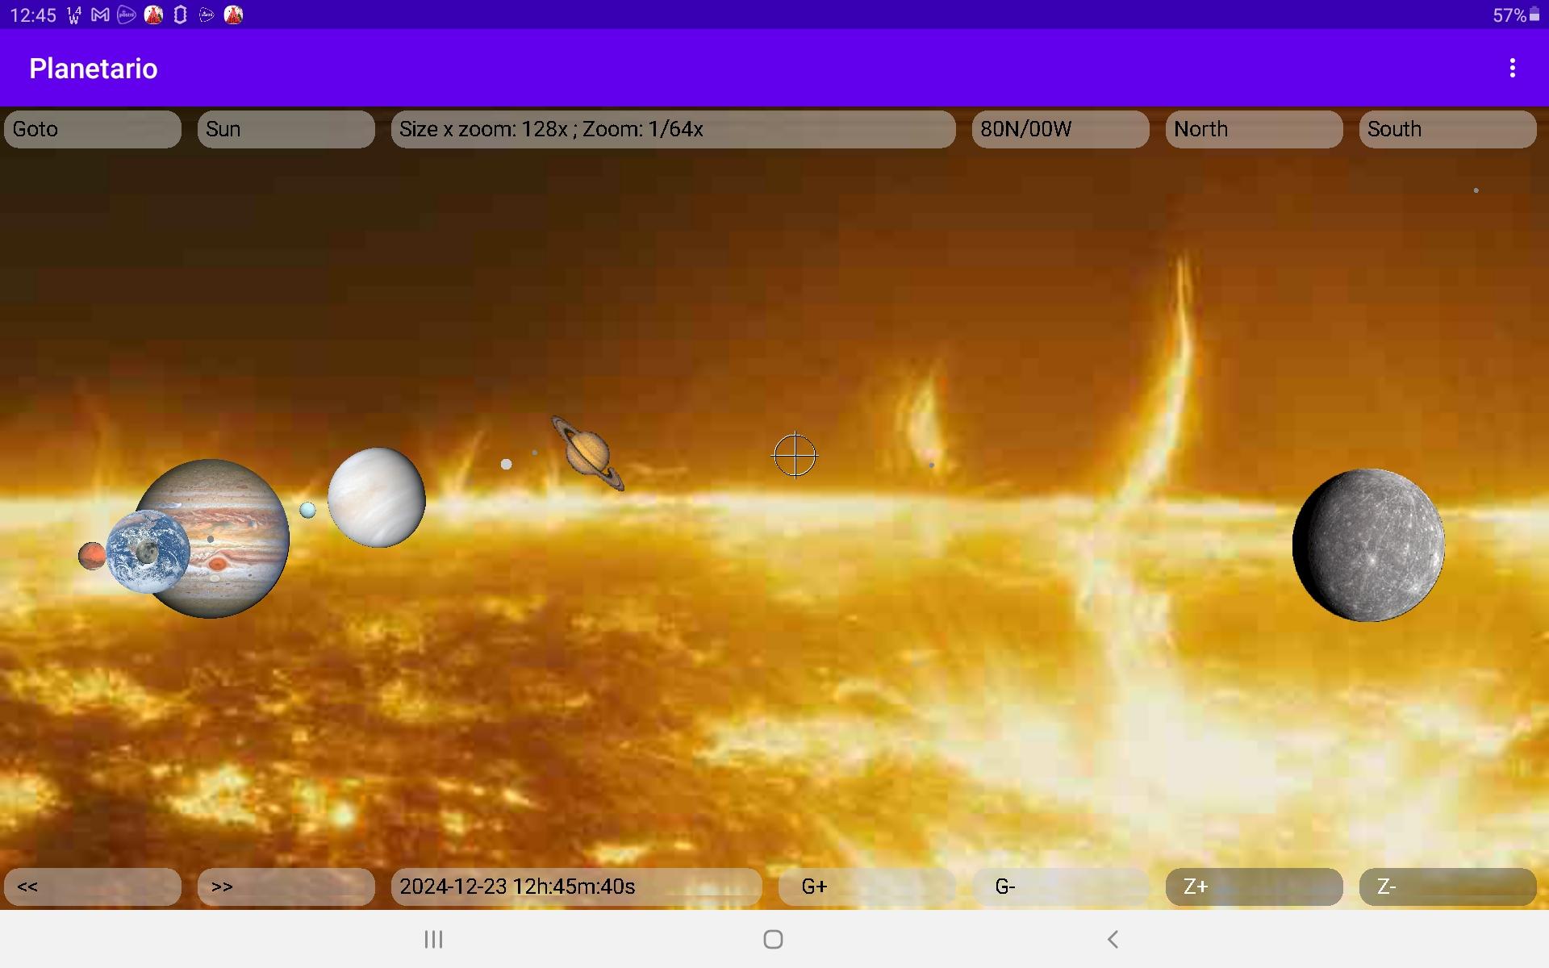Switch view to North
The height and width of the screenshot is (968, 1549).
click(x=1254, y=129)
